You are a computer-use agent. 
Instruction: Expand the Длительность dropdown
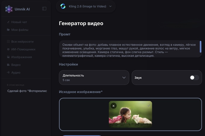(x=94, y=77)
